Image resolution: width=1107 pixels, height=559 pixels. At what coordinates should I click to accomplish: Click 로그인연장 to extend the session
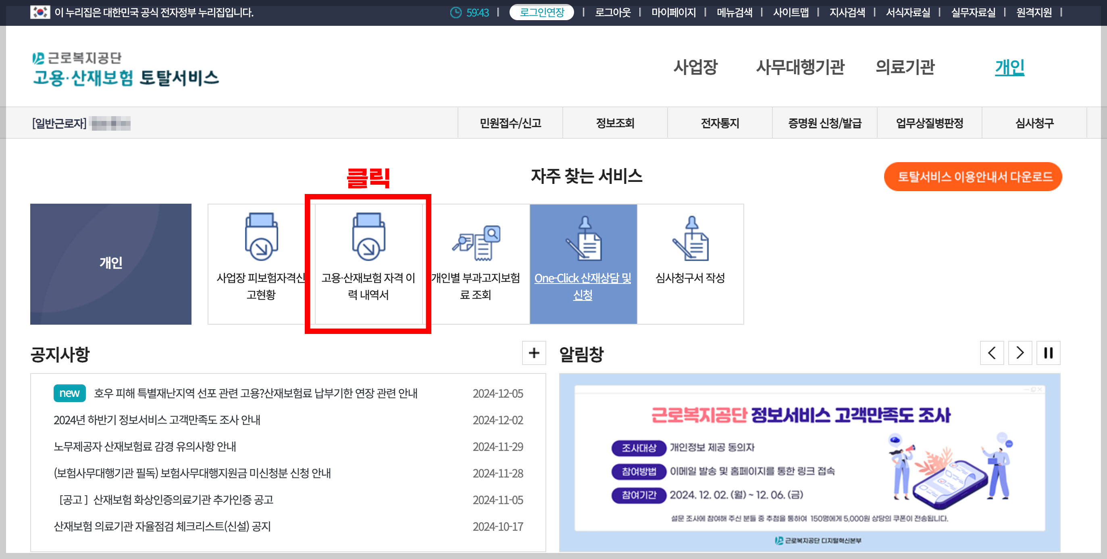click(x=541, y=13)
